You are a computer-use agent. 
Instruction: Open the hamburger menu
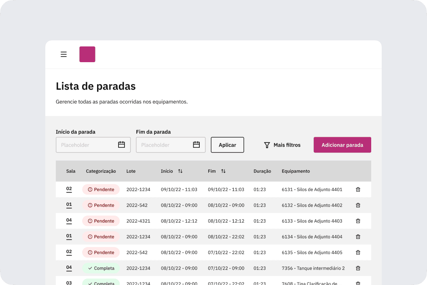tap(63, 54)
